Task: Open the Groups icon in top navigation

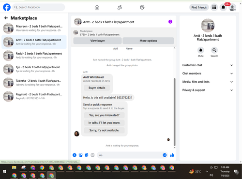Action: pos(142,7)
